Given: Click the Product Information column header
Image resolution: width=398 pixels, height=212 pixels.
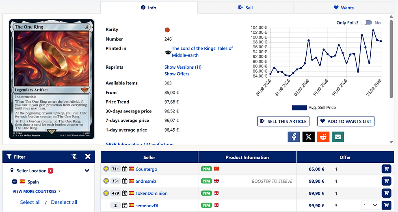Looking at the screenshot, I should pos(247,157).
